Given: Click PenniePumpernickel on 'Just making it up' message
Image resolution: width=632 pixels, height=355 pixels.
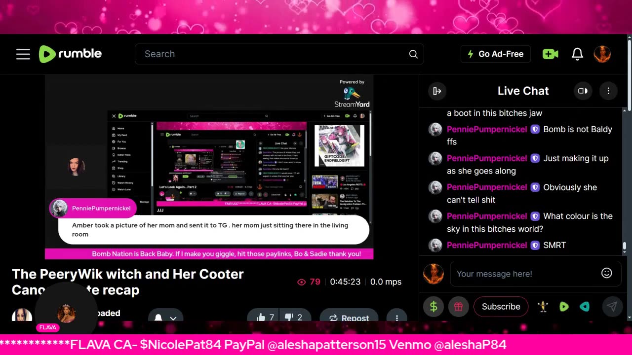Looking at the screenshot, I should tap(487, 158).
